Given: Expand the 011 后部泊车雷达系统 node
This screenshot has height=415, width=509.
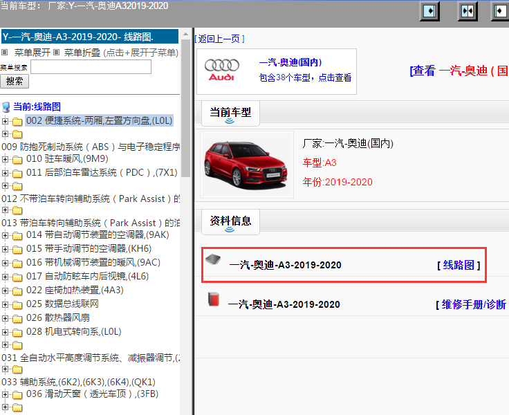Looking at the screenshot, I should pos(5,173).
